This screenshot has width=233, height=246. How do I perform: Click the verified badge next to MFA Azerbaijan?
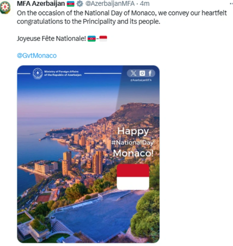tap(80, 4)
